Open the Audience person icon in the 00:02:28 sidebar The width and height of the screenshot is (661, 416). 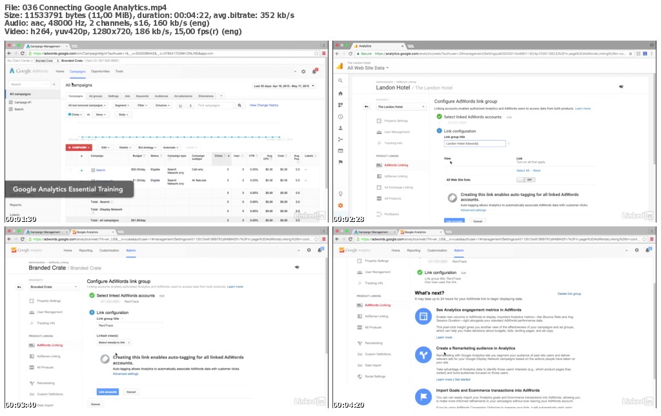click(x=340, y=128)
